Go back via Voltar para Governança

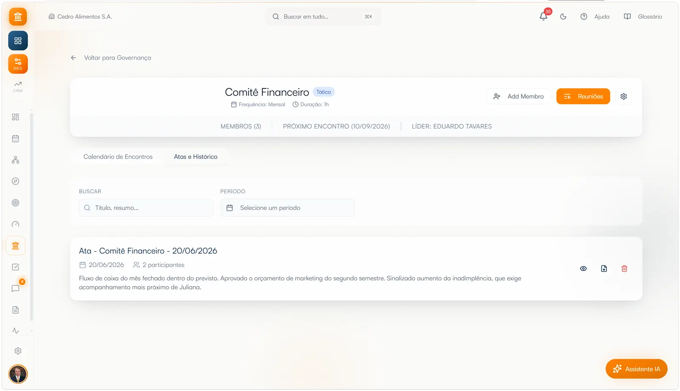click(111, 58)
